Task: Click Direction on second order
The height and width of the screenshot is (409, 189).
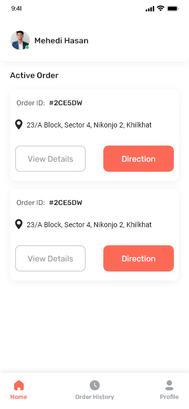Action: 139,258
